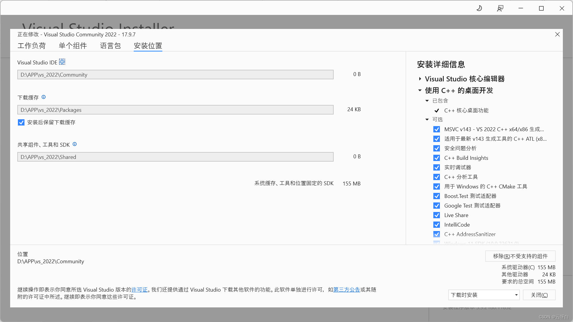Open the 第三方公告 link

pos(346,290)
